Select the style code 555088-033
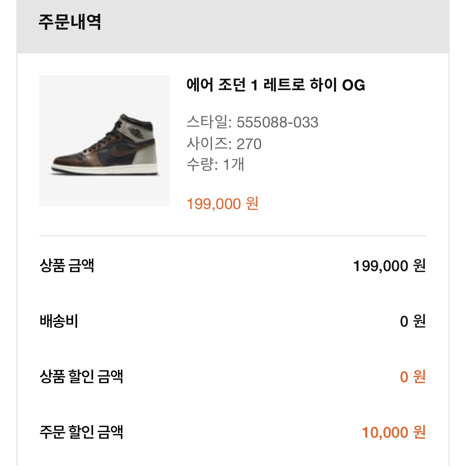This screenshot has height=466, width=466. click(278, 123)
